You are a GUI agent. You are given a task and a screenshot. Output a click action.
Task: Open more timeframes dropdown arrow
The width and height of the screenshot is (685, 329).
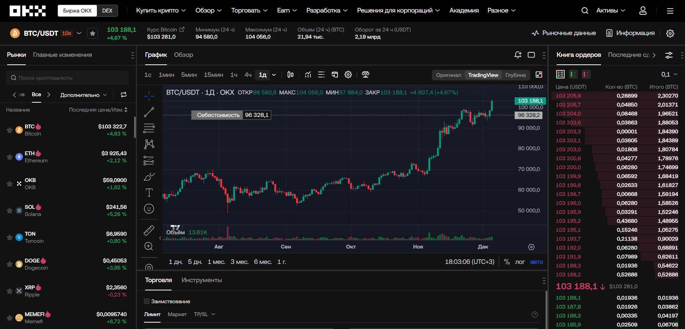[x=274, y=75]
